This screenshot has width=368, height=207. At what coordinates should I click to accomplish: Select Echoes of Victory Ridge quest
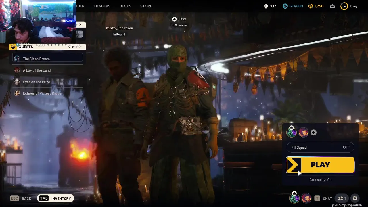(47, 93)
